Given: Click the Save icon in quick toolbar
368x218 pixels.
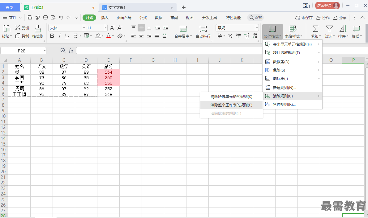Looking at the screenshot, I should coord(30,18).
